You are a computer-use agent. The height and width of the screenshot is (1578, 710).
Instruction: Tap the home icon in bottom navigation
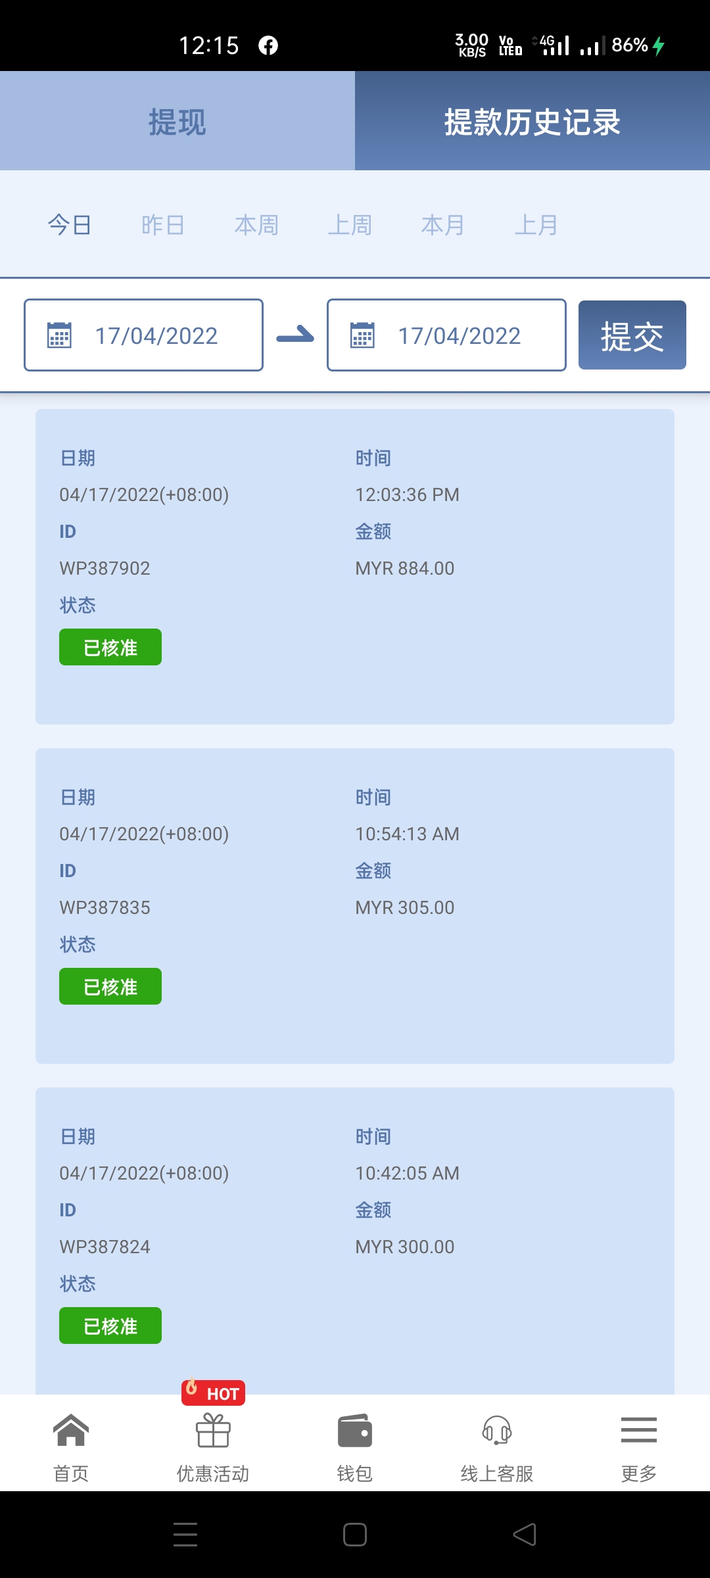(x=71, y=1431)
